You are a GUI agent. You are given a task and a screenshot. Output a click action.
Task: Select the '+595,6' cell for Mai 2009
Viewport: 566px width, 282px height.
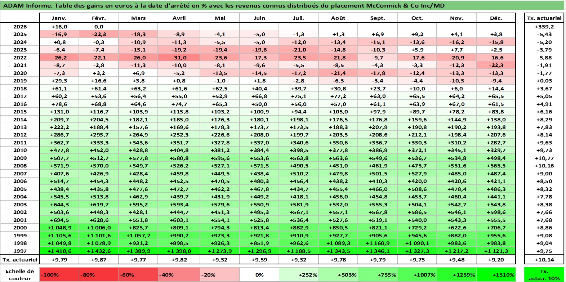pyautogui.click(x=220, y=158)
